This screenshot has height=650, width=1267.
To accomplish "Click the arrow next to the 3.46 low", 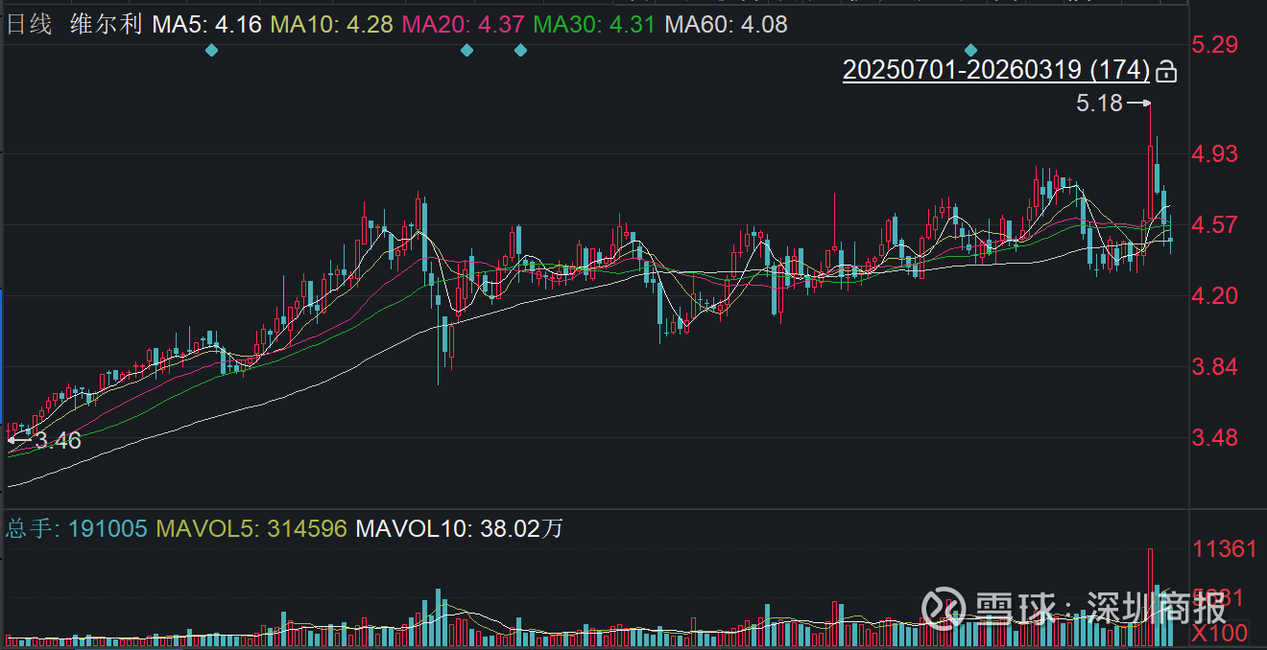I will tap(19, 440).
